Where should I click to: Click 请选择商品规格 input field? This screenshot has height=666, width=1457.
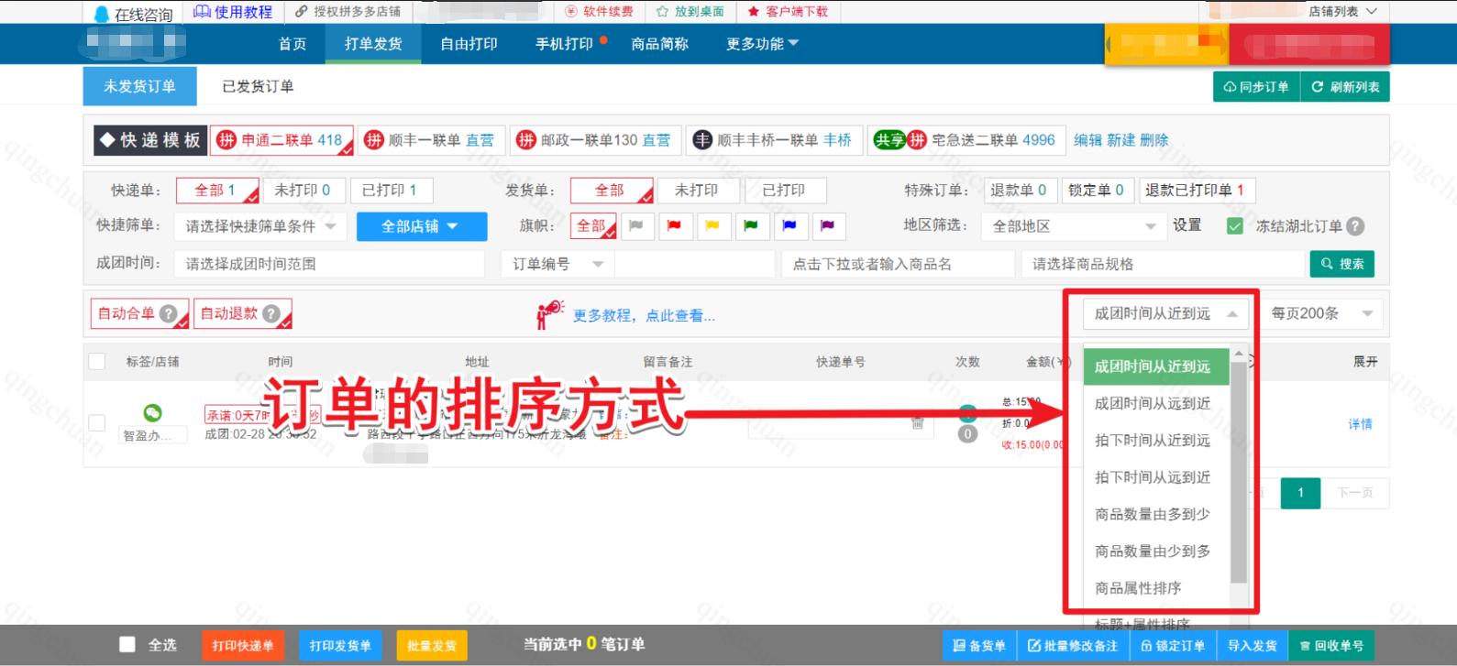[x=1162, y=264]
